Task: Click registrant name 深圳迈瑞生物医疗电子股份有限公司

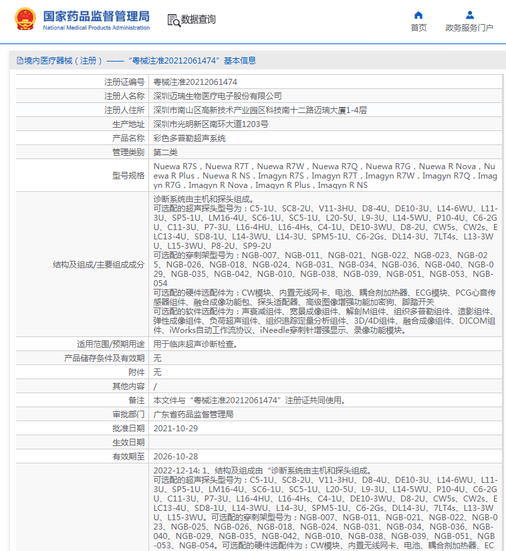Action: click(217, 96)
